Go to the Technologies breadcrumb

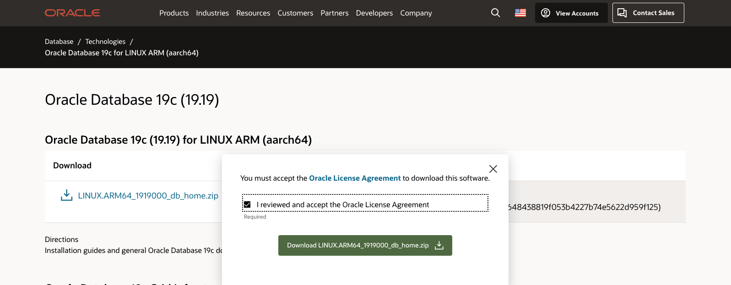(x=105, y=41)
